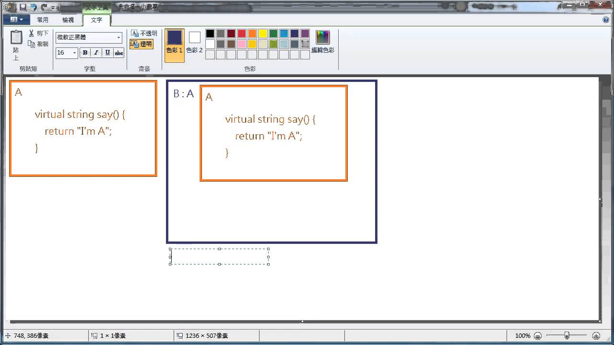The height and width of the screenshot is (345, 614).
Task: Open the Edit Colors (編輯色彩) dialog
Action: pyautogui.click(x=323, y=42)
